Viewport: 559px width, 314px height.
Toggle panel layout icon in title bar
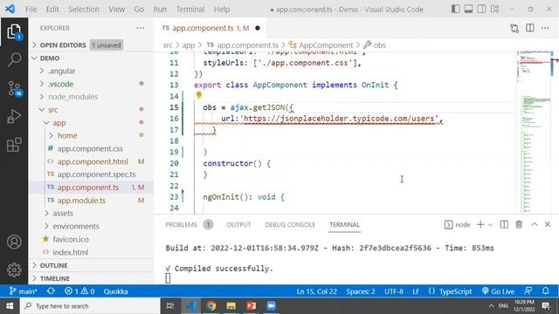pos(468,9)
